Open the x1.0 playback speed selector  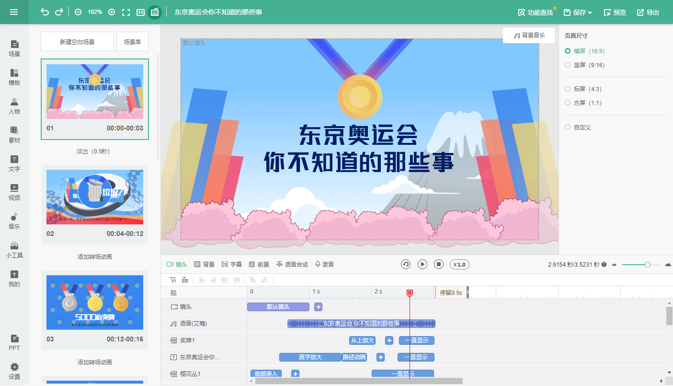[459, 264]
